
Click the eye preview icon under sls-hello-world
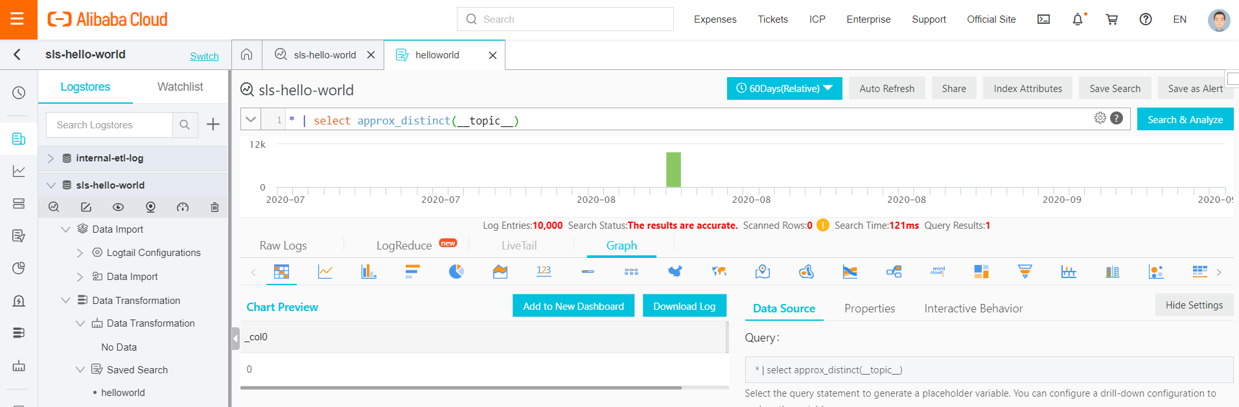(x=118, y=207)
